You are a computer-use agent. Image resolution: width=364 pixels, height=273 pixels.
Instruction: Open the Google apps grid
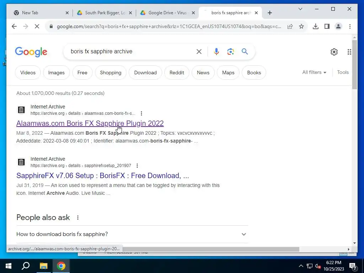(x=349, y=52)
